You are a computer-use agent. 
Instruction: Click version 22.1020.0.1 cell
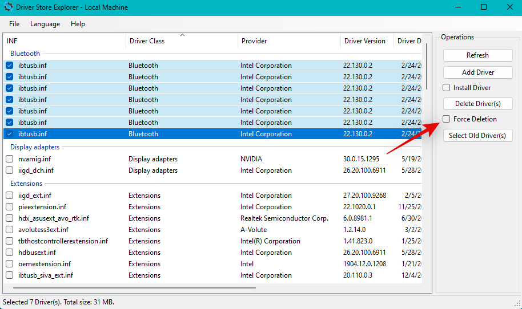[x=359, y=206]
